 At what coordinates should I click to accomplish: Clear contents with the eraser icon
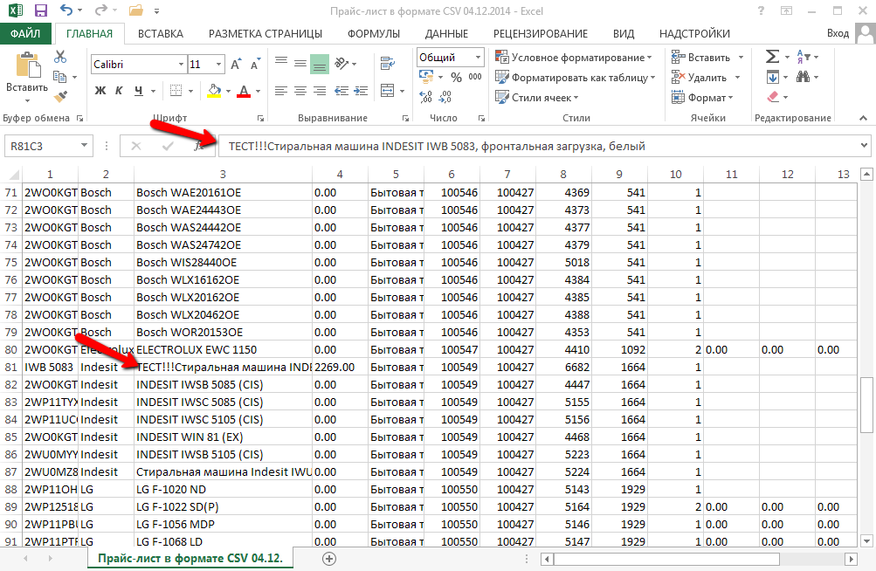773,97
